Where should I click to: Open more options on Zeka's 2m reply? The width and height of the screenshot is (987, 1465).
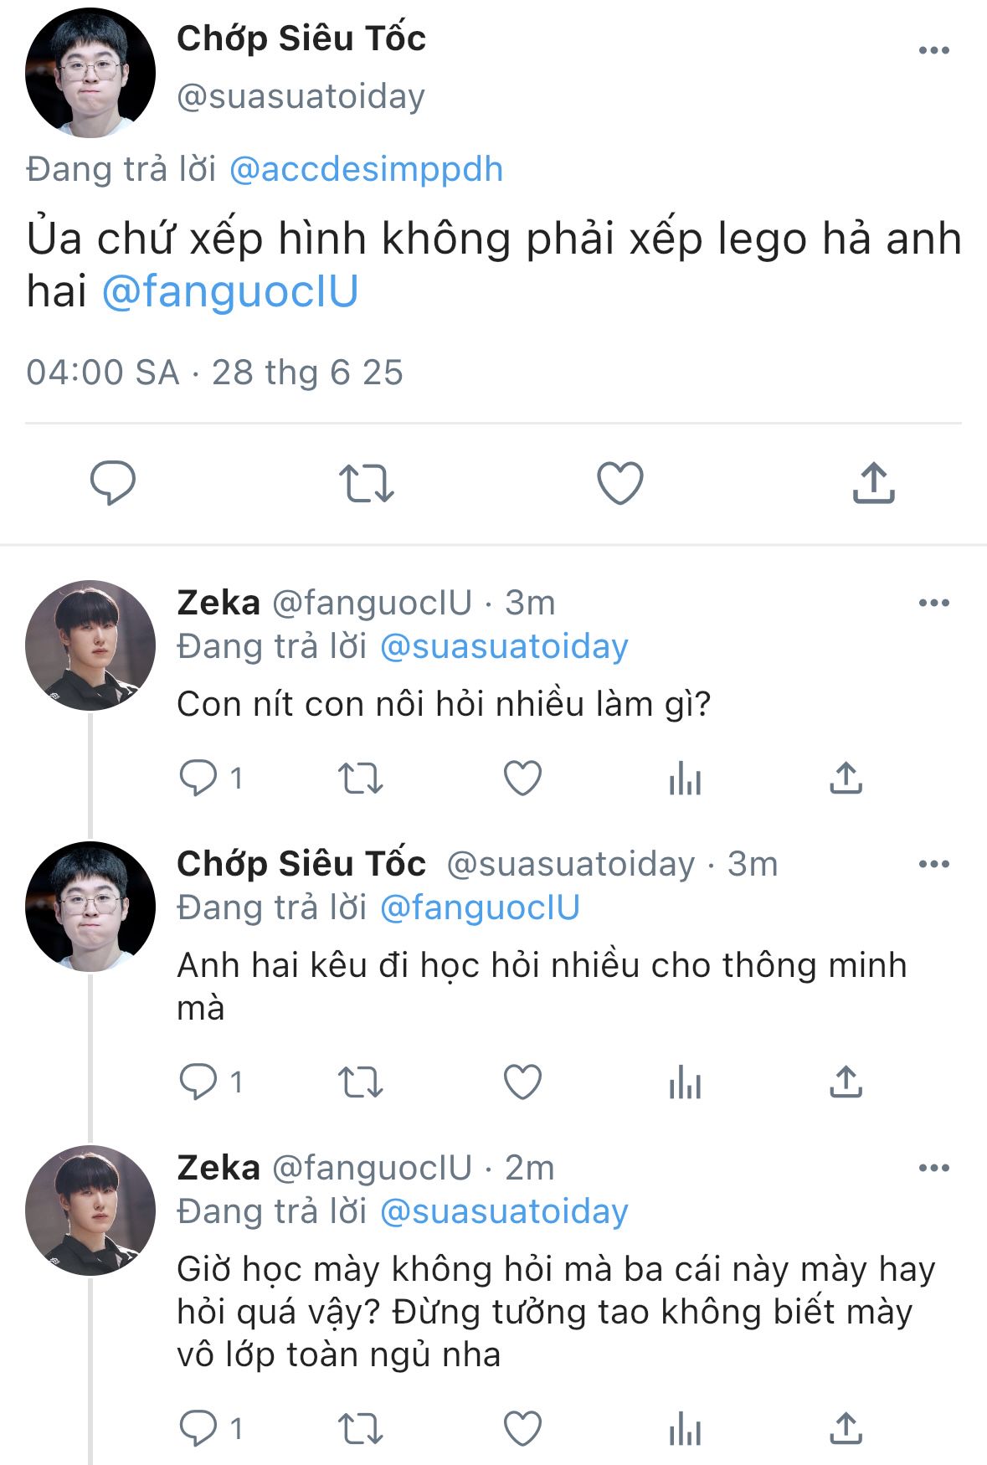point(933,1168)
